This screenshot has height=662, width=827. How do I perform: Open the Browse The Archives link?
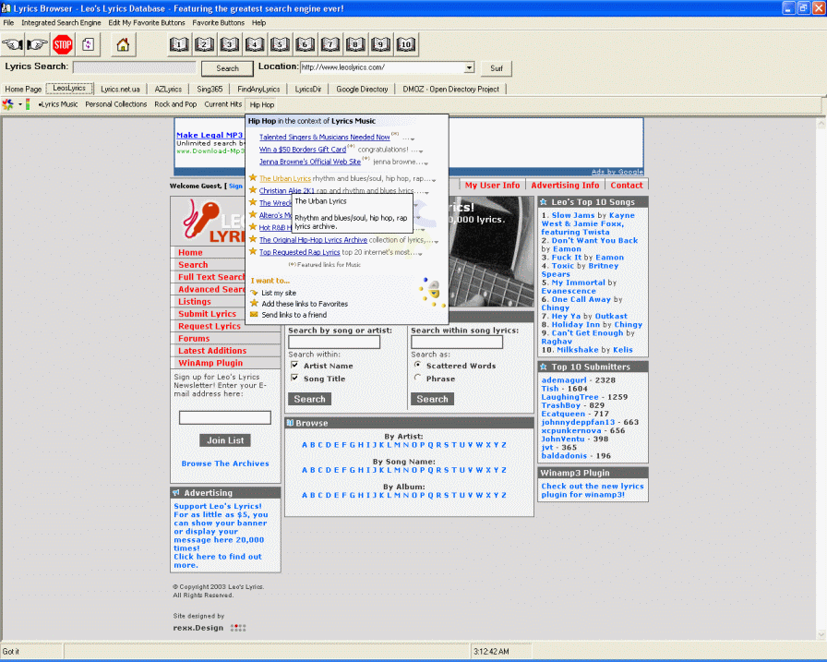(x=225, y=463)
